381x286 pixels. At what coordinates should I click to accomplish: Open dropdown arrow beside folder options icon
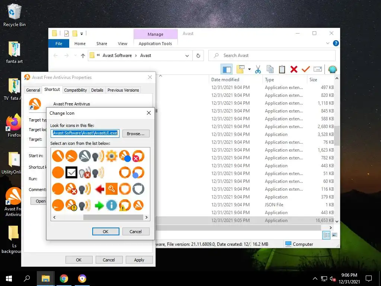(x=249, y=69)
